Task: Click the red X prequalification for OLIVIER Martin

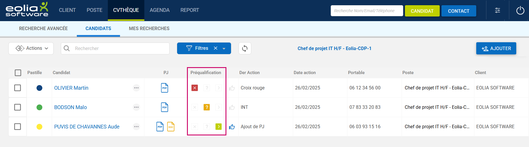Action: 194,88
